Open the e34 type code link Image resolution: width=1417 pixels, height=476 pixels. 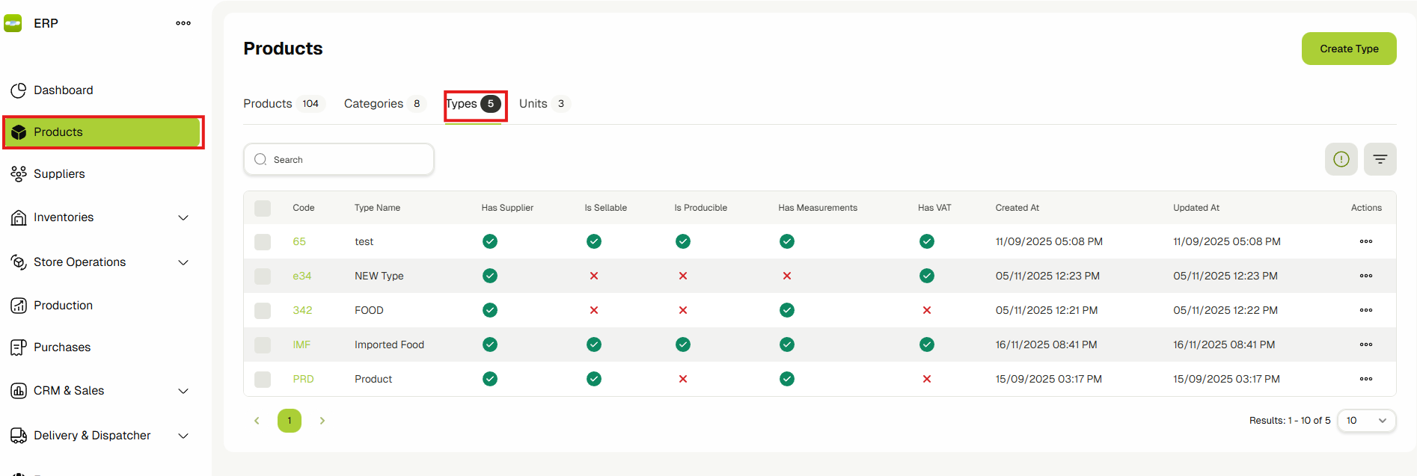coord(302,276)
